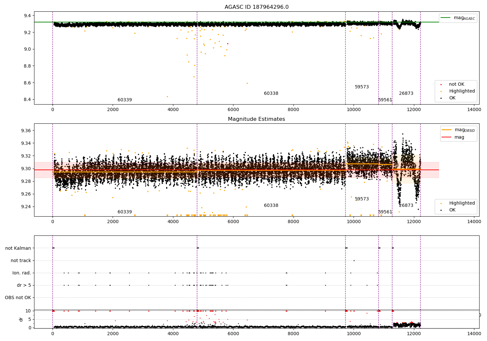
Task: Click x-axis tick 2000 under the AGASC ID plot
Action: click(x=113, y=110)
